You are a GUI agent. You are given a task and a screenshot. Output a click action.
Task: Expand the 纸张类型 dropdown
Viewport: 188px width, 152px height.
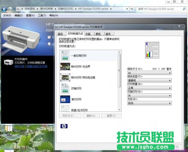149,80
